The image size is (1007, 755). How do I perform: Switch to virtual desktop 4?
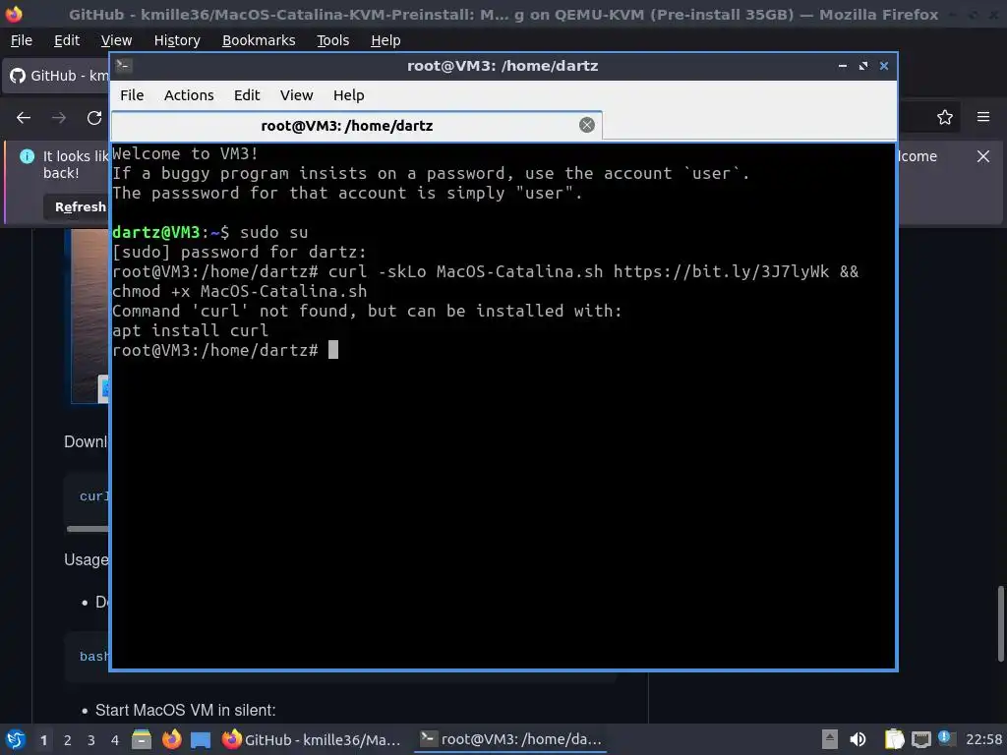pyautogui.click(x=115, y=740)
